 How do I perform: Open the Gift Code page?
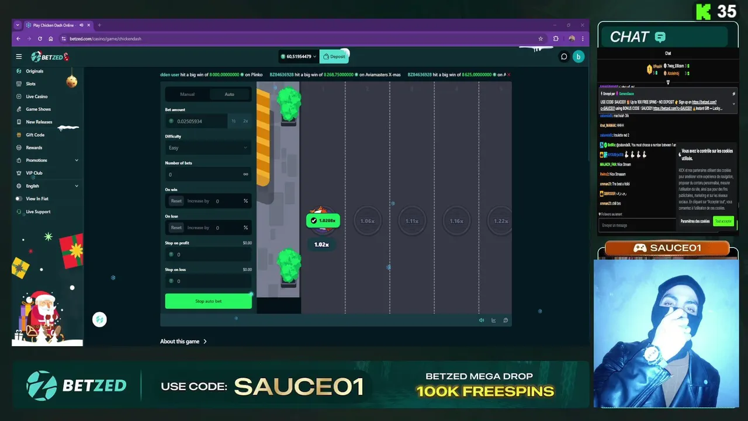point(35,135)
